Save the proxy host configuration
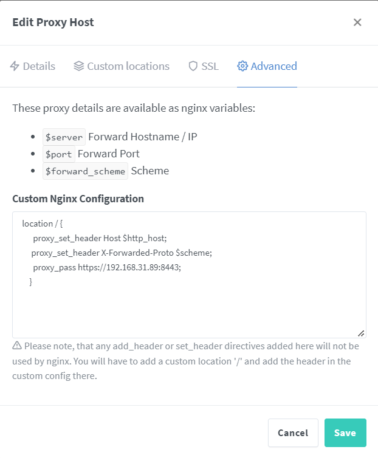Viewport: 378px width, 458px height. [345, 432]
